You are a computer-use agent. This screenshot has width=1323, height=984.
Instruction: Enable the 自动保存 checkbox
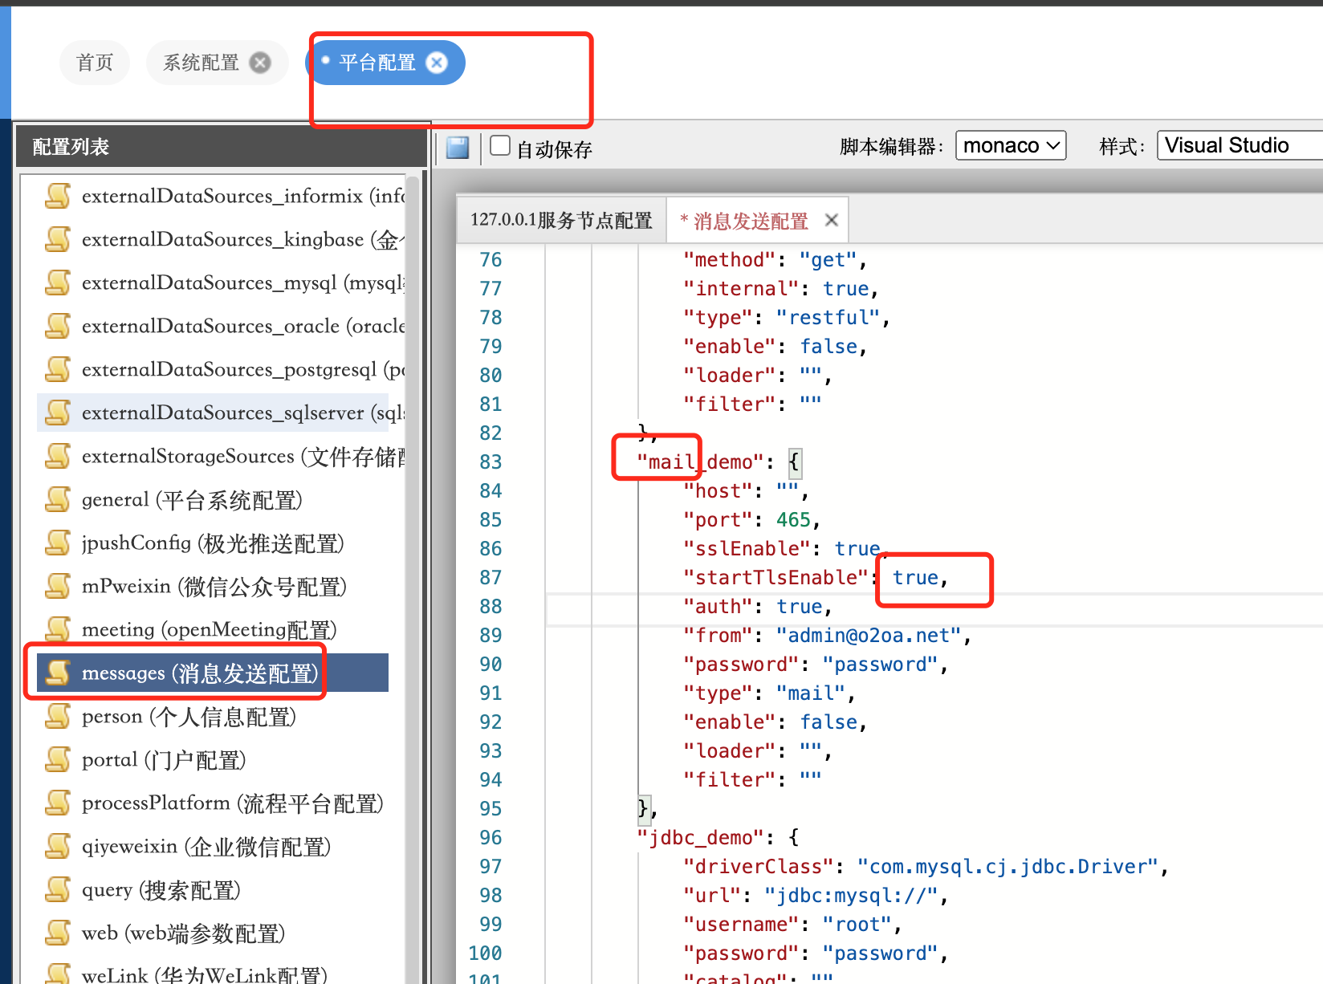[500, 145]
